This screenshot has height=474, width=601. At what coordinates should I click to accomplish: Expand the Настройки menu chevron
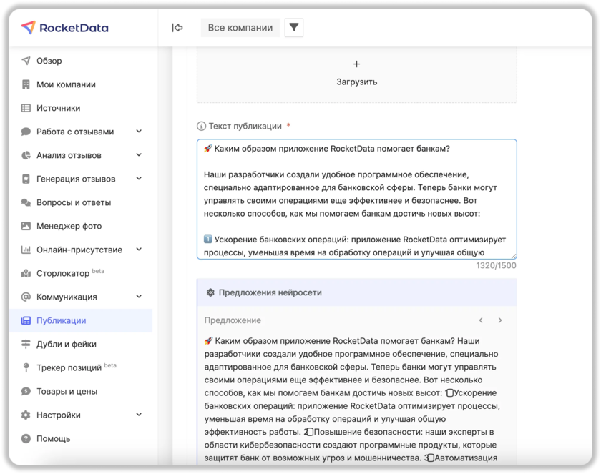(139, 415)
